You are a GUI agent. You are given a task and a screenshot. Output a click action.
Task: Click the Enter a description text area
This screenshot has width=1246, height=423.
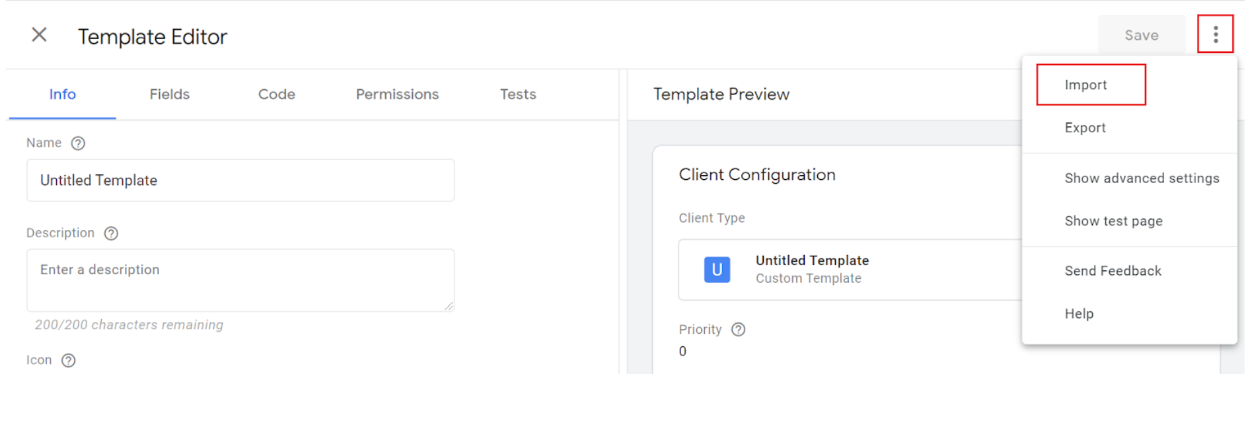(240, 280)
